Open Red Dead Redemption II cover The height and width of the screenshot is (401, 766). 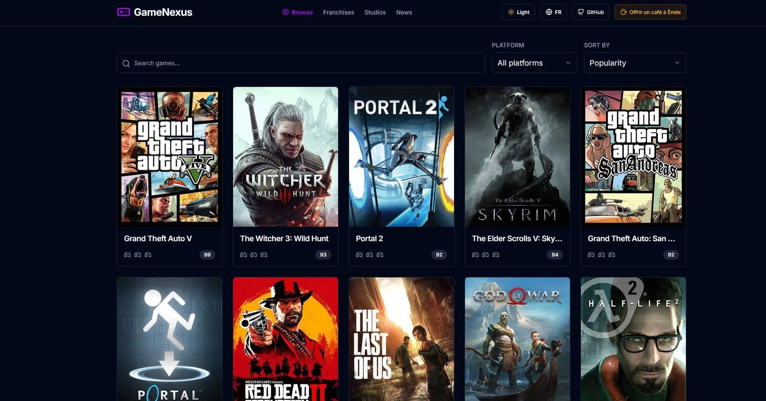click(286, 339)
